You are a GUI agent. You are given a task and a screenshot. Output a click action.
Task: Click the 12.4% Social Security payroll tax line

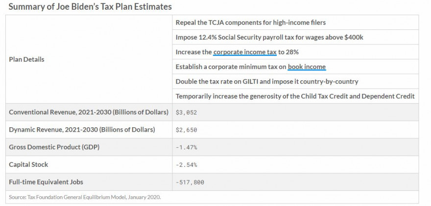tap(269, 37)
